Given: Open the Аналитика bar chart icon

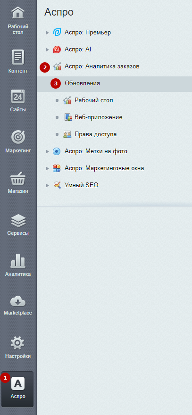Looking at the screenshot, I should tap(18, 261).
